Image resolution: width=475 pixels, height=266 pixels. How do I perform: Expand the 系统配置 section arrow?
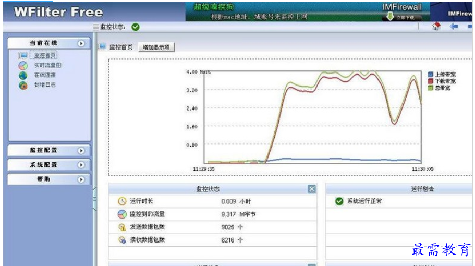pos(81,165)
